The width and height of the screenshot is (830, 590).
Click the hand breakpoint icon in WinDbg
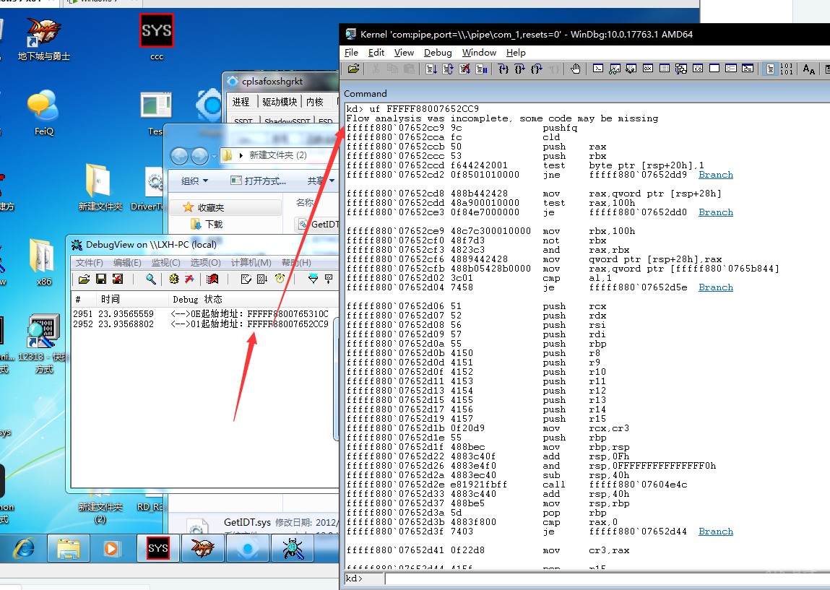coord(576,69)
